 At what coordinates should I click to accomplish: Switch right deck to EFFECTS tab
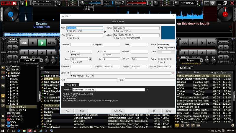point(185,57)
